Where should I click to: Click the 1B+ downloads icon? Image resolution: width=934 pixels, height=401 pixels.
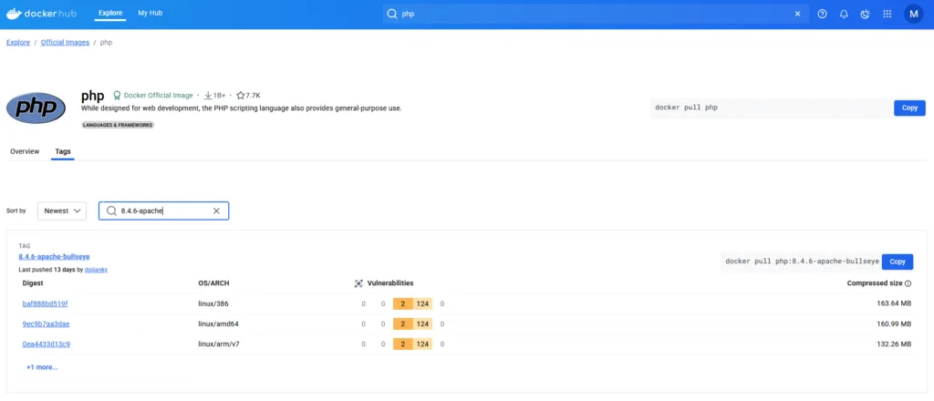(x=208, y=95)
